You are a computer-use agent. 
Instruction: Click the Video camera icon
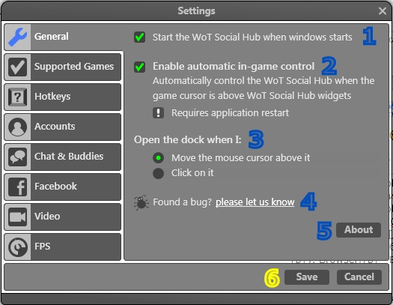17,217
